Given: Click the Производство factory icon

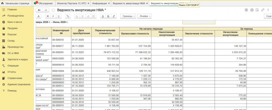Looking at the screenshot, I should [3, 47].
